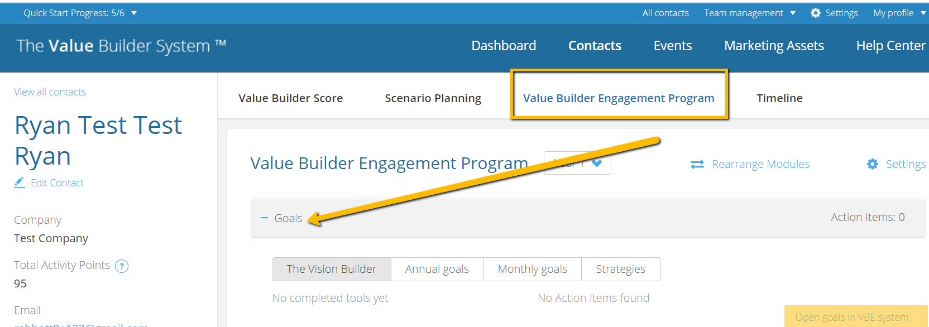Select the Strategies toggle button
The image size is (929, 327).
coord(621,269)
